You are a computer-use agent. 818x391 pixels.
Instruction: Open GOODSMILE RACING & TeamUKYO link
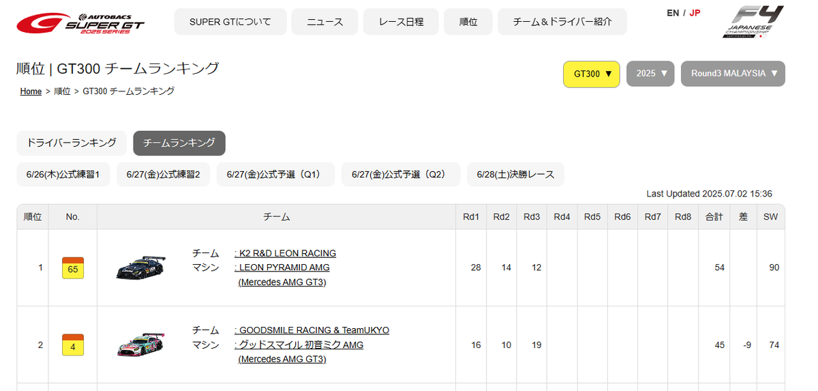pos(314,330)
